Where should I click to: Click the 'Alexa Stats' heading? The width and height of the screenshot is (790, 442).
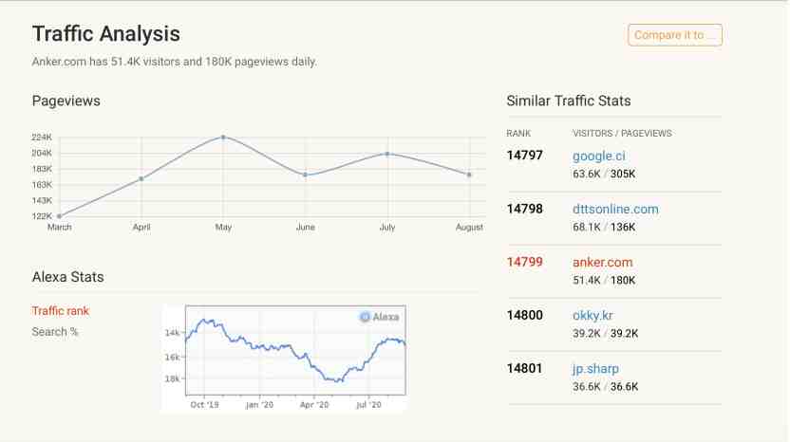click(67, 277)
